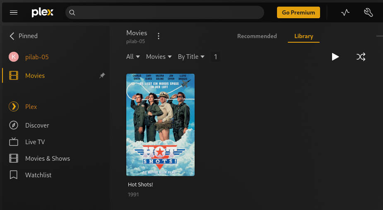Switch to the Library tab

pyautogui.click(x=304, y=36)
